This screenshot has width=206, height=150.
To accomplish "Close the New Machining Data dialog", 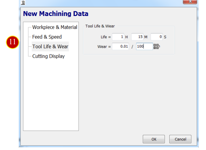I will pyautogui.click(x=190, y=2).
